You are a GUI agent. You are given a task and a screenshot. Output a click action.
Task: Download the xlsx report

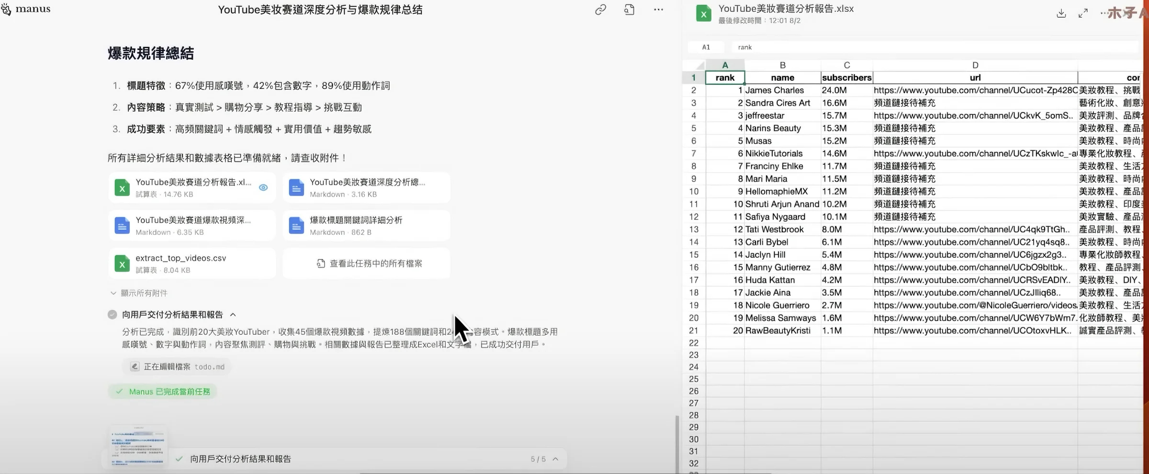[x=1061, y=13]
